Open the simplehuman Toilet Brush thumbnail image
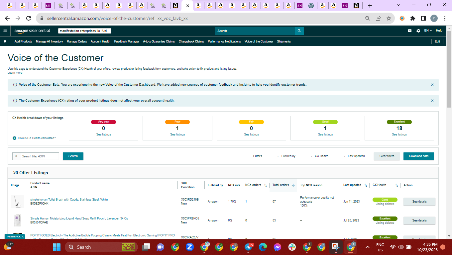This screenshot has width=452, height=255. pyautogui.click(x=18, y=202)
